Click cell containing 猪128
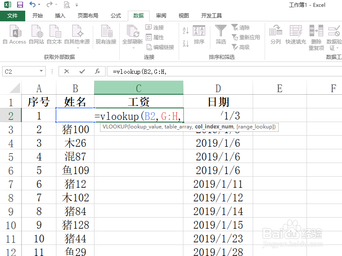This screenshot has width=342, height=256. (x=75, y=225)
